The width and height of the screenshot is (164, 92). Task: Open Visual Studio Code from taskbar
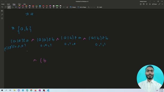click(48, 90)
